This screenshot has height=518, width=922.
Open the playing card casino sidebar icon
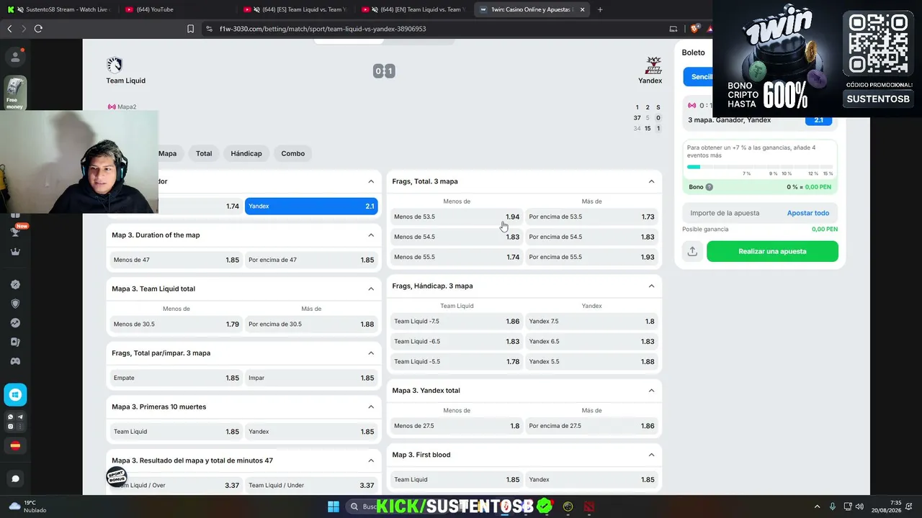(15, 342)
